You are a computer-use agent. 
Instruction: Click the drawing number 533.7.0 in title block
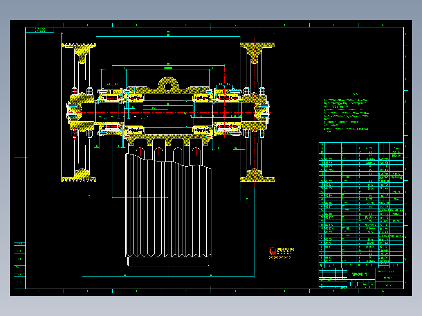(389, 285)
